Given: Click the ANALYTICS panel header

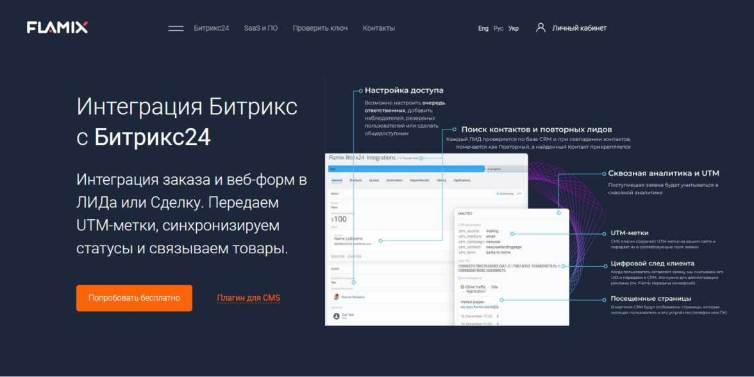Looking at the screenshot, I should coord(465,213).
